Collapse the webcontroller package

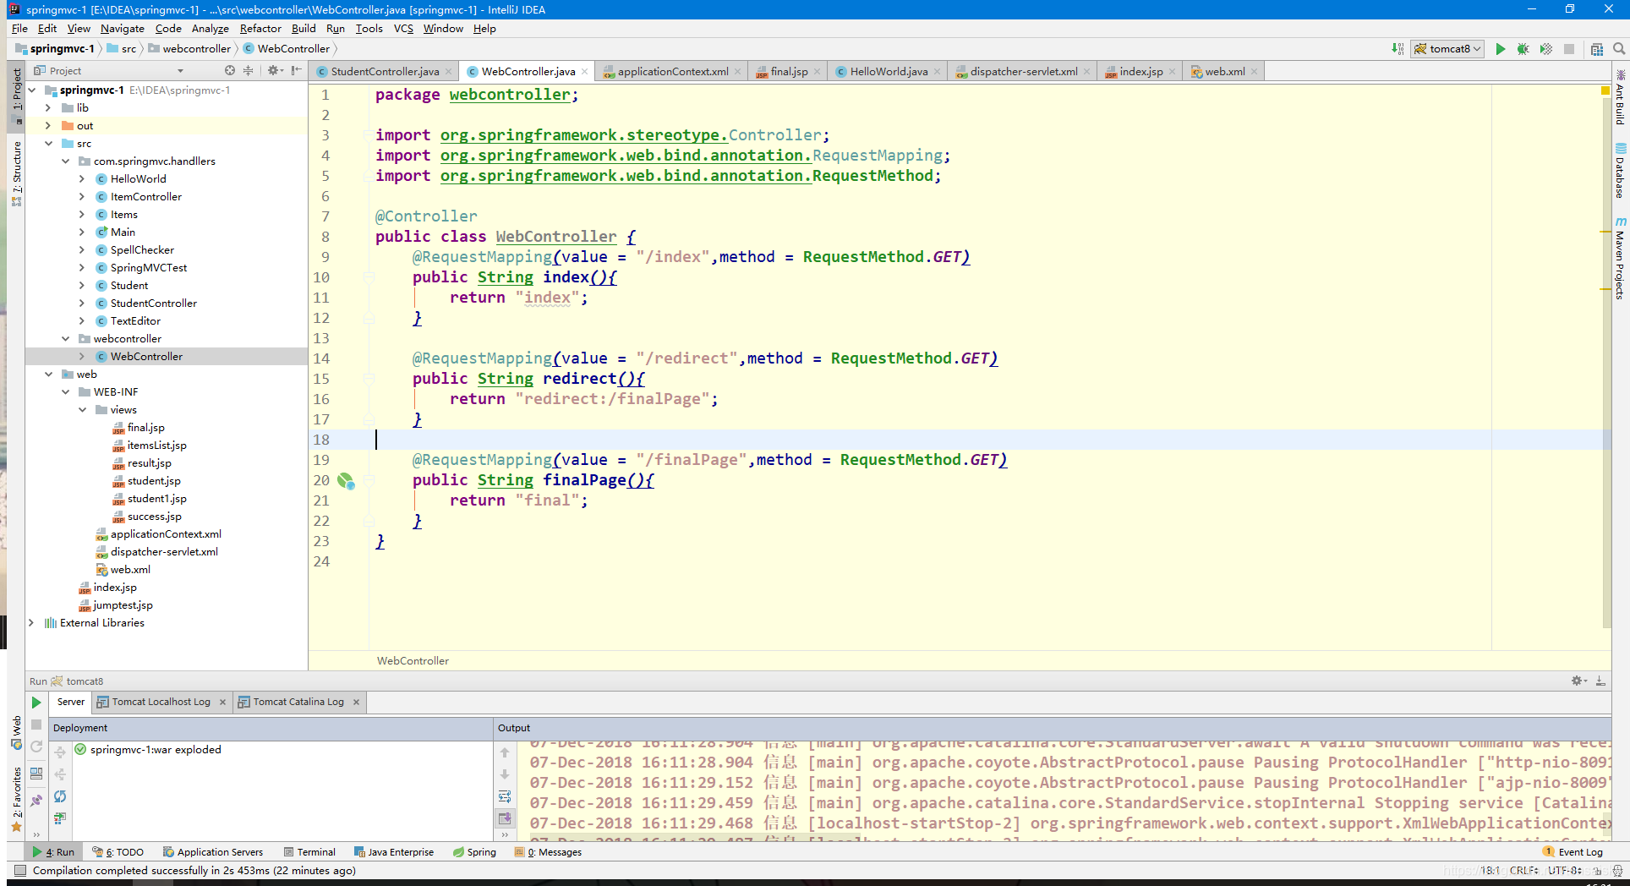click(65, 338)
